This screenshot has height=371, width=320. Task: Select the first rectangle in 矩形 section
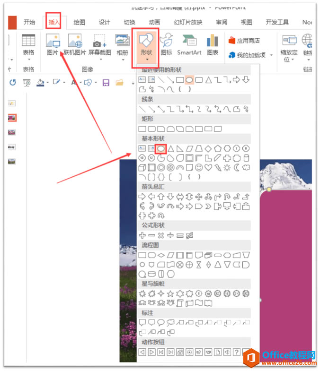[142, 129]
